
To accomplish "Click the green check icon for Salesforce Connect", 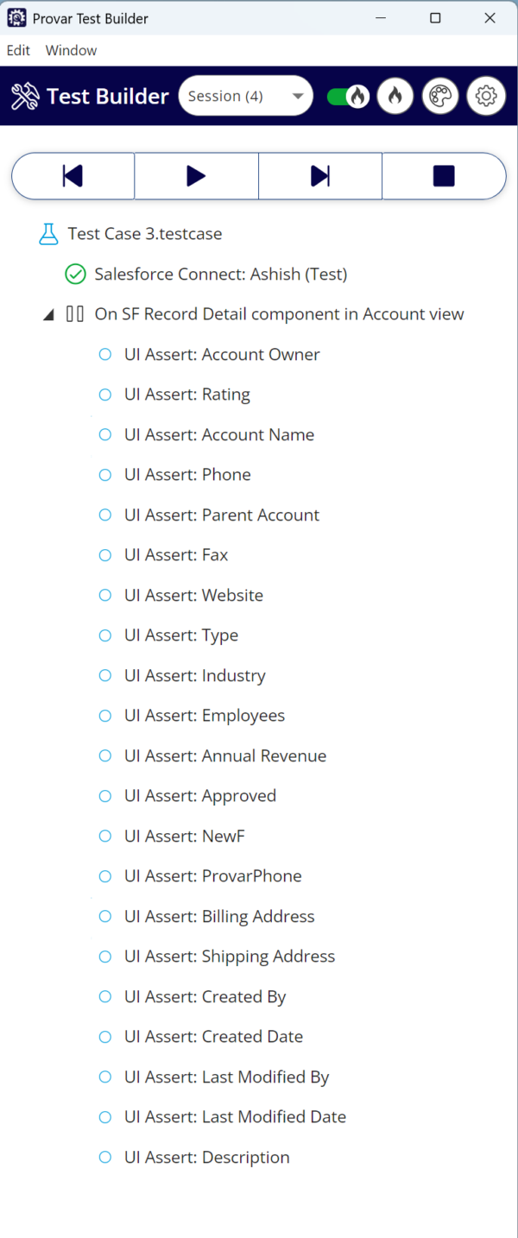I will tap(75, 275).
